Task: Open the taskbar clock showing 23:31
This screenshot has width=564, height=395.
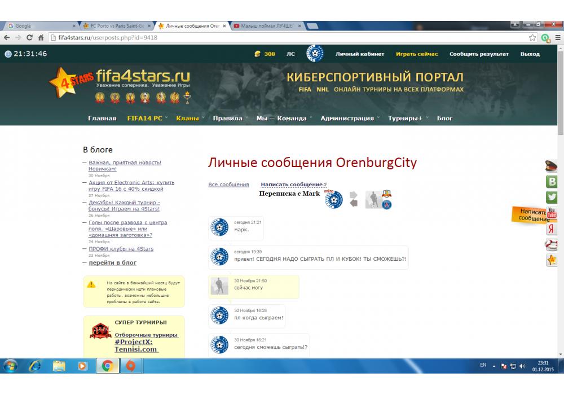Action: coord(543,366)
